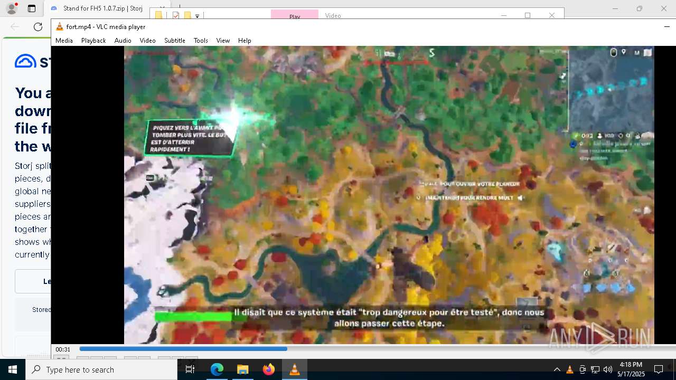Expand File Explorer quick access toolbar dropdown
676x380 pixels.
(x=197, y=16)
